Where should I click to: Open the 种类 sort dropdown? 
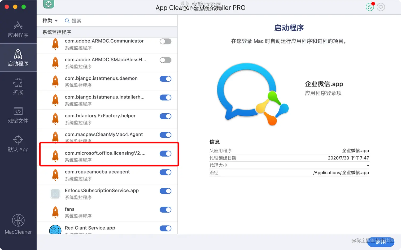(x=50, y=21)
